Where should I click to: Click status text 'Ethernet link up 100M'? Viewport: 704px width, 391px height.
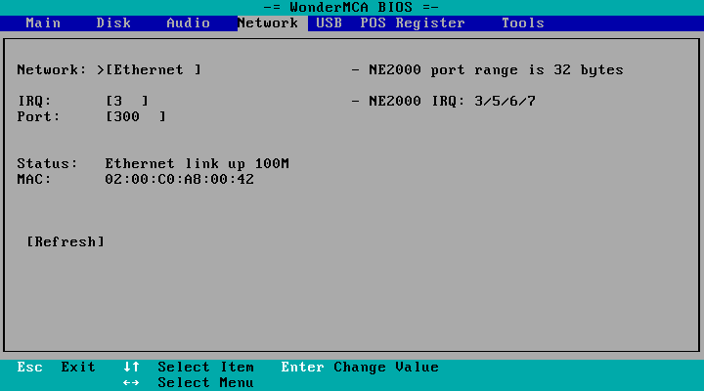click(198, 163)
